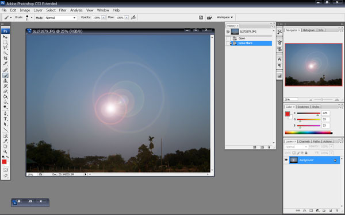Open the Paragraph panel icon

pyautogui.click(x=279, y=65)
